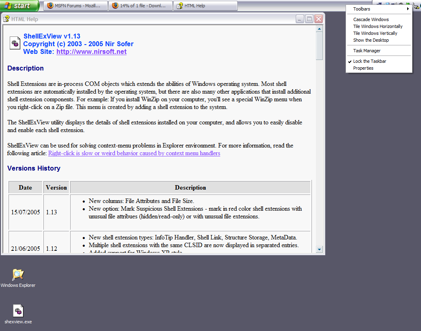Click the 'ShellExView v1.13' title text
This screenshot has width=421, height=331.
click(x=52, y=36)
